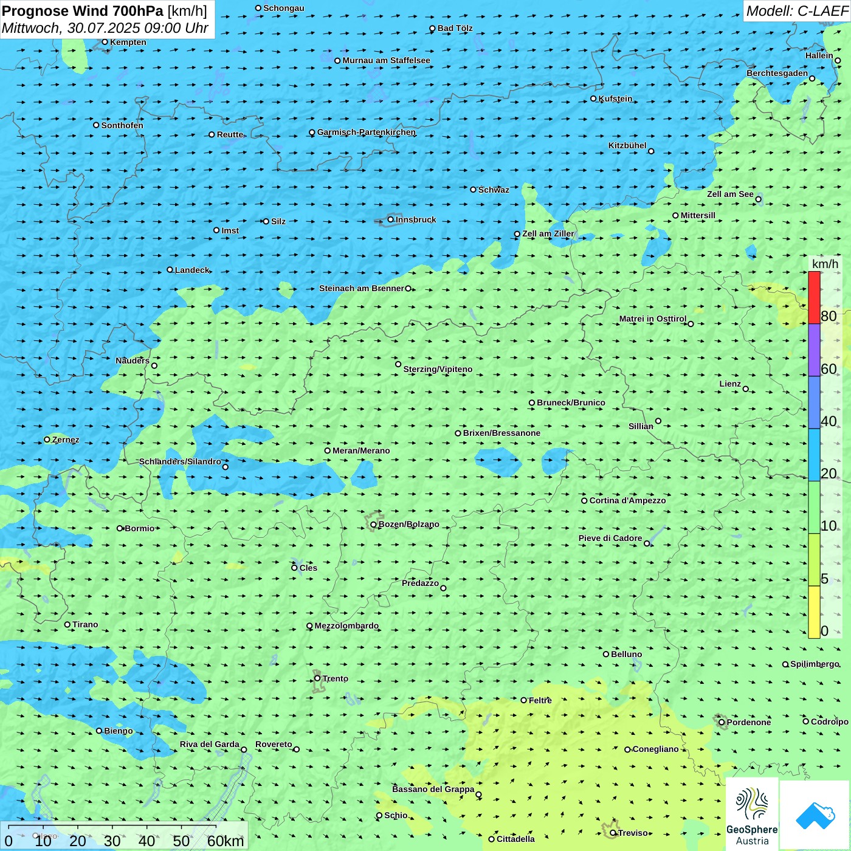Viewport: 851px width, 851px height.
Task: Click the 'Lienz' town label
Action: (x=730, y=384)
